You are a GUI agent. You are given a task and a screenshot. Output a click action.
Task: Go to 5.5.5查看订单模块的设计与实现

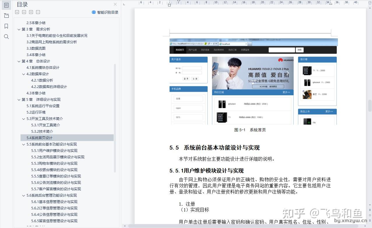click(56, 176)
